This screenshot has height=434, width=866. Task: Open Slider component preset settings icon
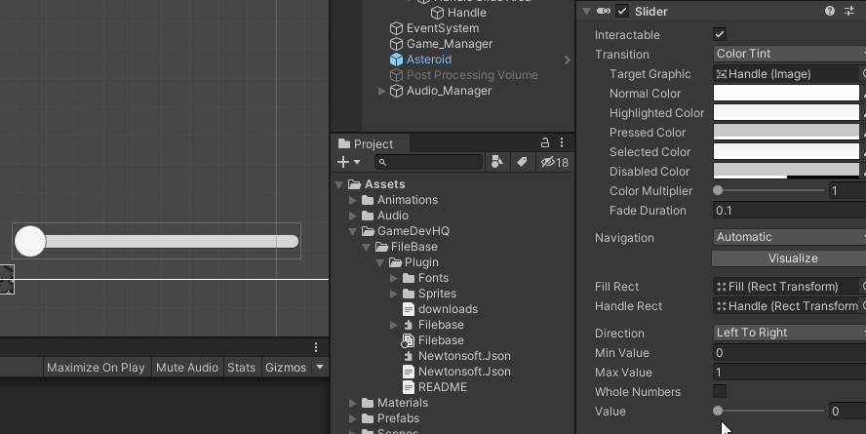click(x=849, y=11)
